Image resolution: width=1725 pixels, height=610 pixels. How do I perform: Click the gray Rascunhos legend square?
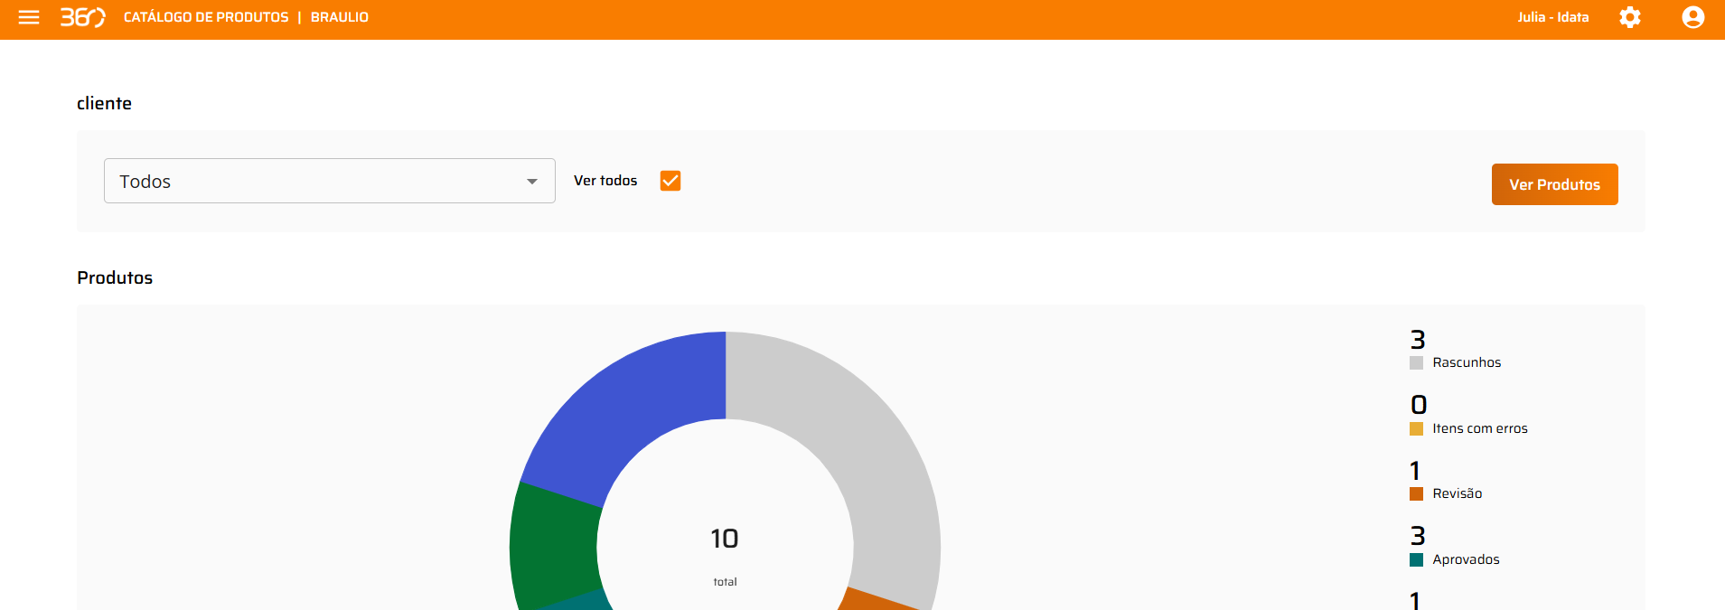point(1416,363)
